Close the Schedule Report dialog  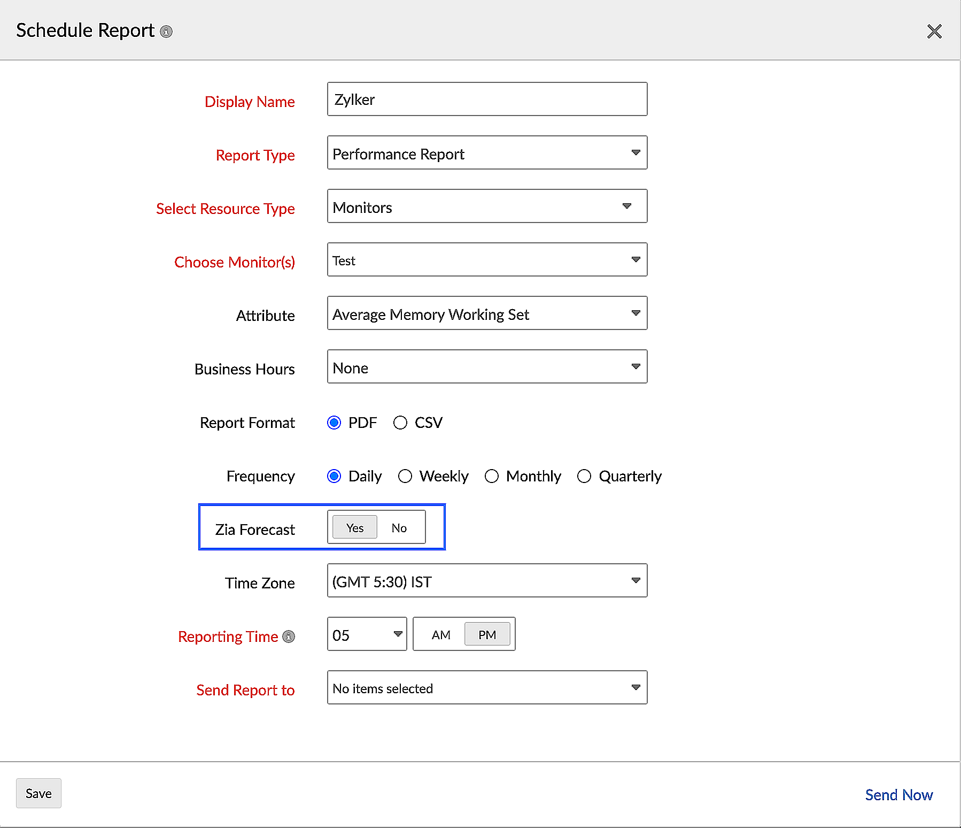[x=934, y=31]
